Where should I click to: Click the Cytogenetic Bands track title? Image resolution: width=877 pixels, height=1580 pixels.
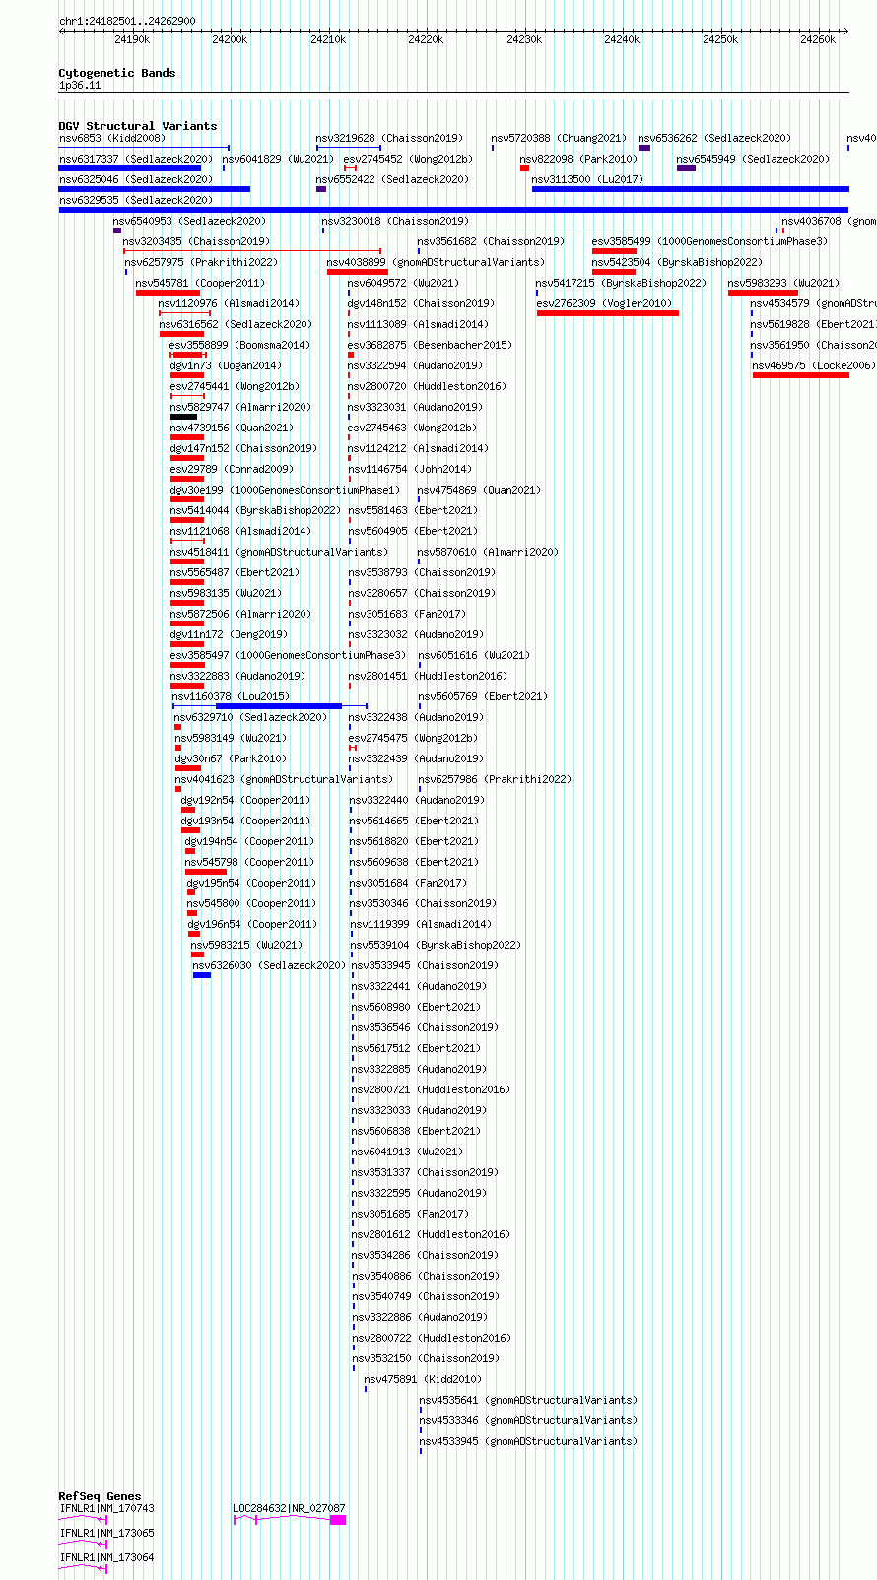point(117,73)
